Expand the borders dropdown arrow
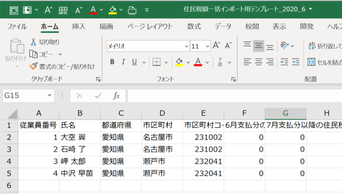The width and height of the screenshot is (342, 194). [166, 63]
